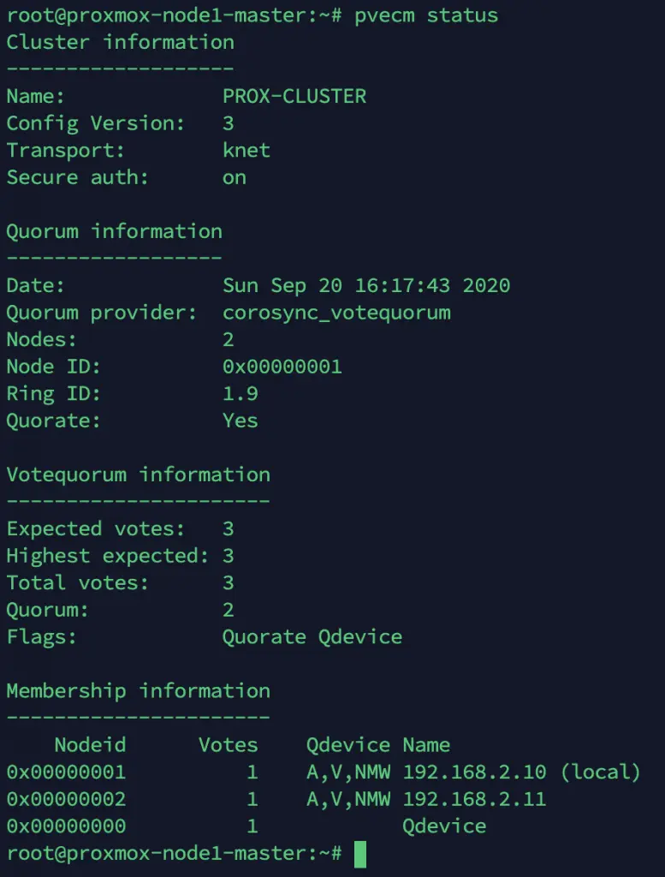Viewport: 665px width, 877px height.
Task: Click the 'Quorate Qdevice' flags text
Action: click(x=312, y=637)
